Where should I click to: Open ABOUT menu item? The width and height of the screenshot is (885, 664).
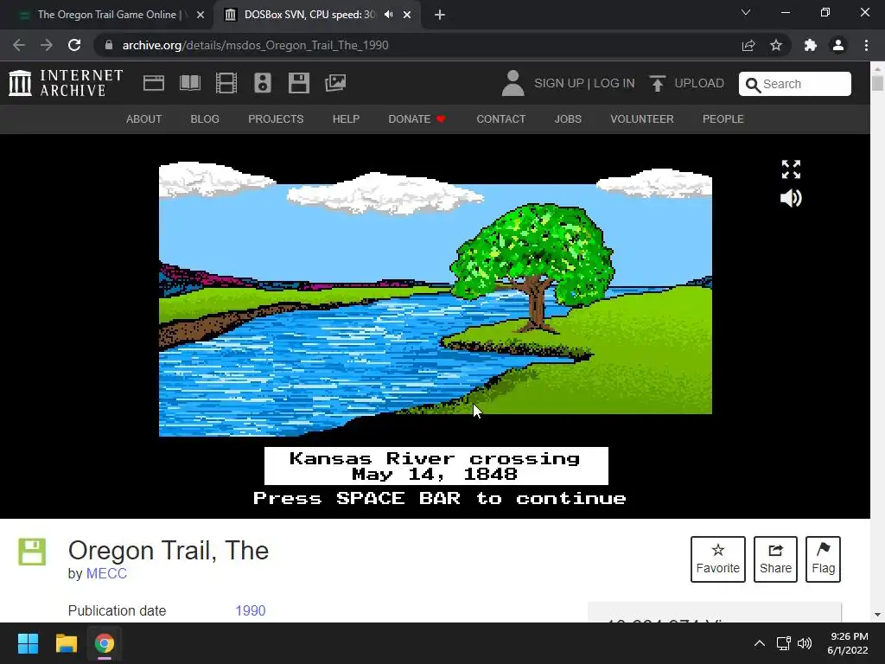(x=144, y=119)
